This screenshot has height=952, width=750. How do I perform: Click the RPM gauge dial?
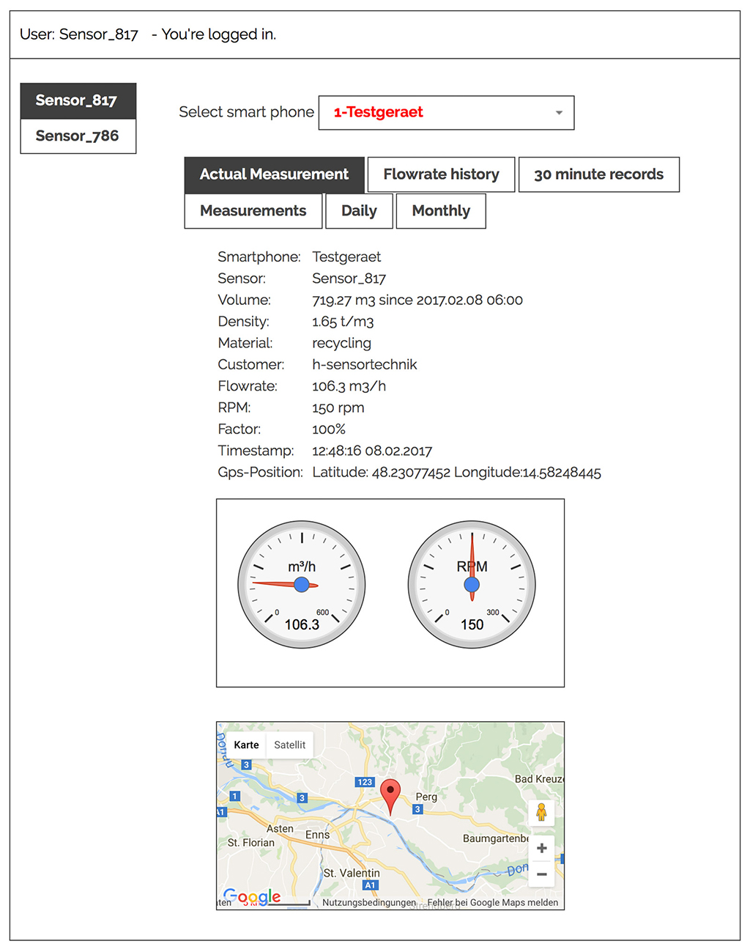click(x=472, y=584)
